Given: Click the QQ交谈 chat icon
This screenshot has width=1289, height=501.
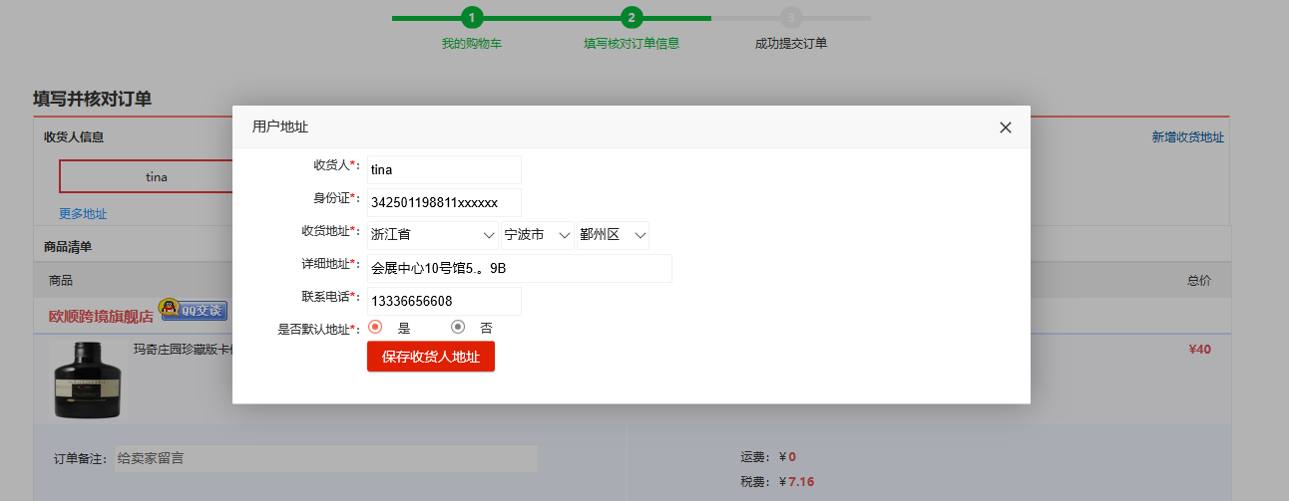Looking at the screenshot, I should click(195, 311).
